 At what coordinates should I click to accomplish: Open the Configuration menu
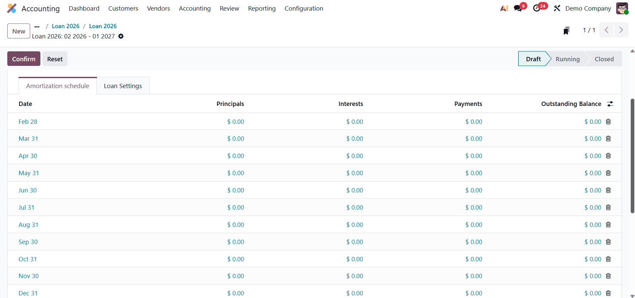point(303,8)
